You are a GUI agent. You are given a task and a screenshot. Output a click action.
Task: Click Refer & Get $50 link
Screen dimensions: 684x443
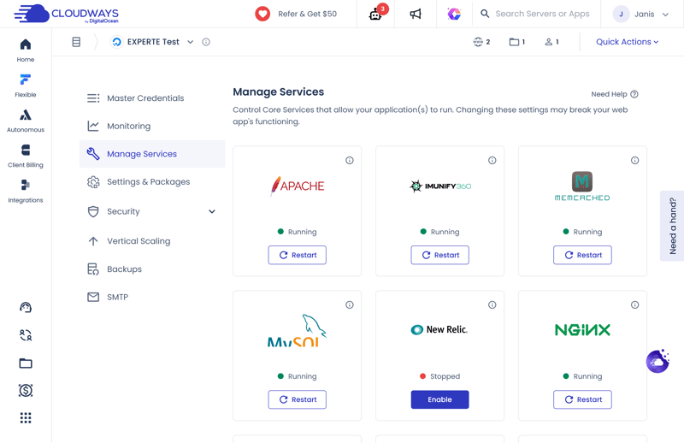click(x=308, y=14)
